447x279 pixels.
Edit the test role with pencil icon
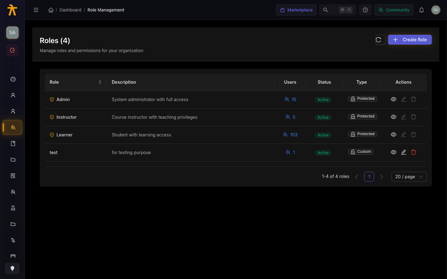click(x=404, y=152)
